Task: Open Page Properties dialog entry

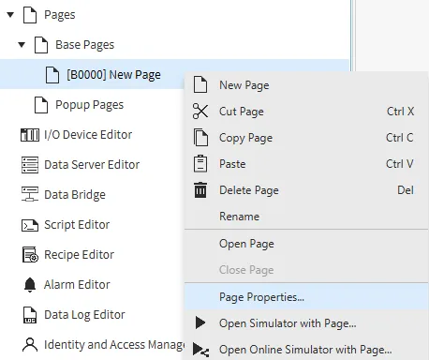Action: pyautogui.click(x=306, y=297)
